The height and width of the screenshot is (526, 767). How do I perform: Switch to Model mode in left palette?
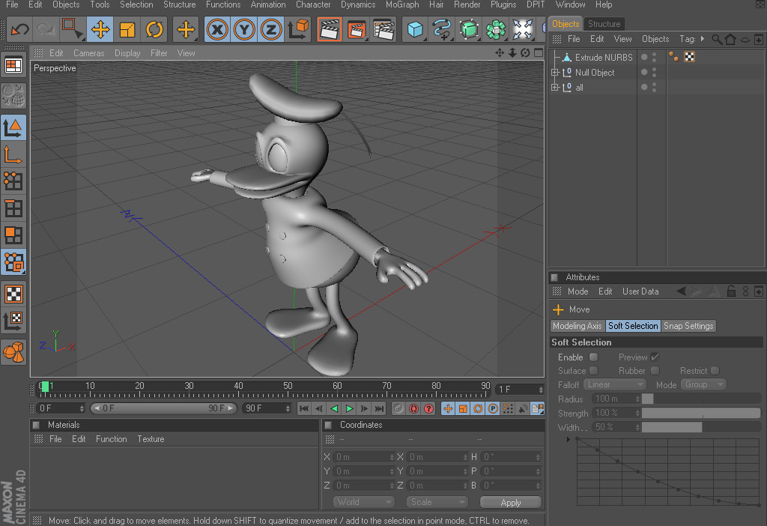[x=13, y=127]
